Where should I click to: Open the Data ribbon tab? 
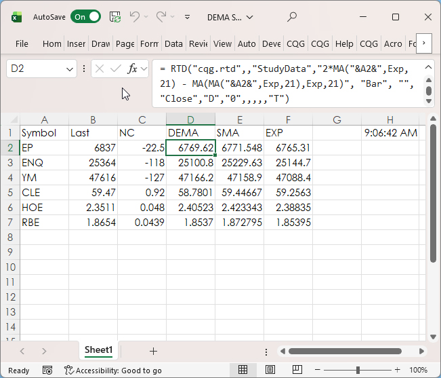pyautogui.click(x=173, y=43)
